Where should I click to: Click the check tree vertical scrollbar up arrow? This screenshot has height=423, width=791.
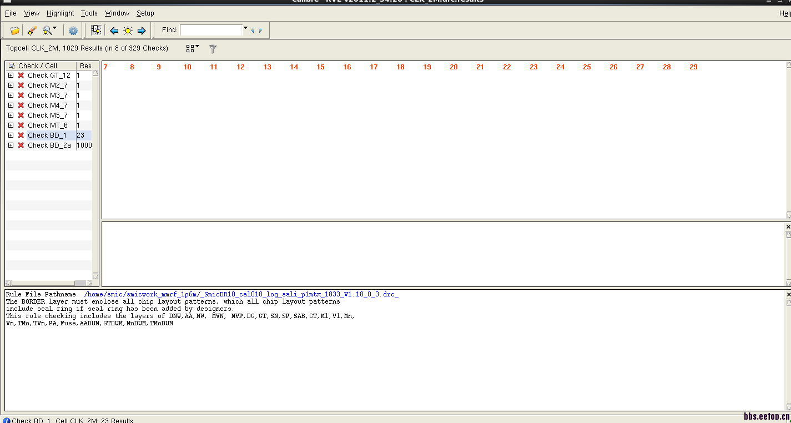[95, 73]
